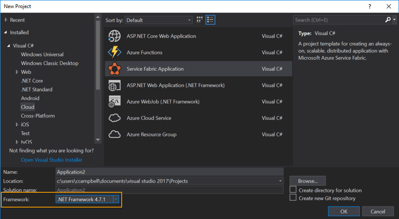399x219 pixels.
Task: Expand the Web tree node
Action: (x=17, y=72)
